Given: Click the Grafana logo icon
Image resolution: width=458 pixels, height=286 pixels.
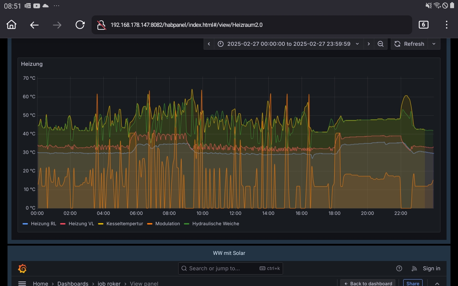Looking at the screenshot, I should coord(22,268).
